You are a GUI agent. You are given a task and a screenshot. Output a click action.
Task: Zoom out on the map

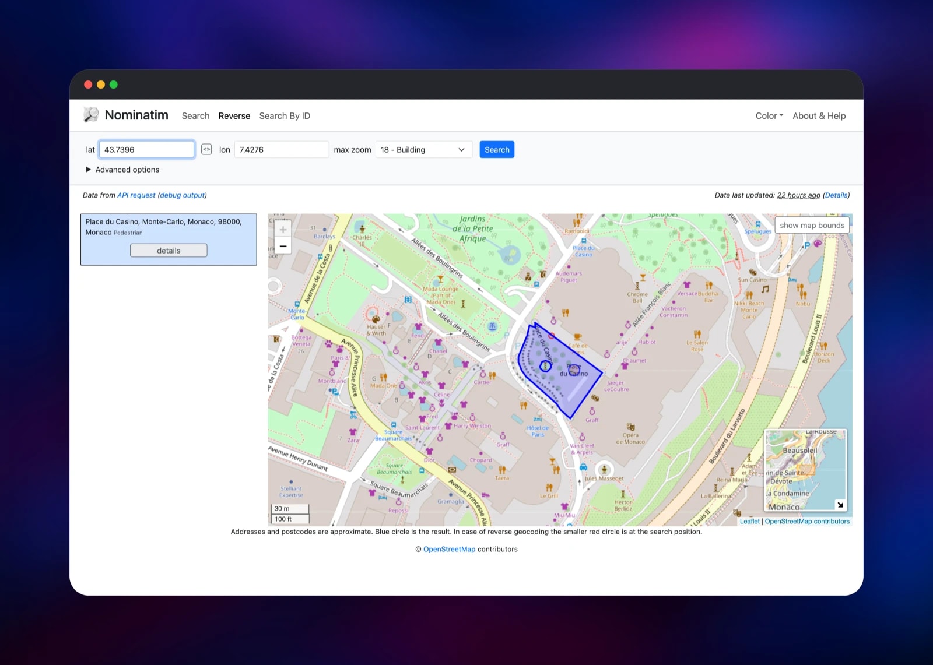pos(283,246)
